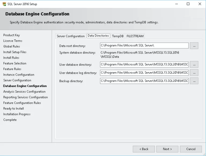Click the Data root directory label
206x156 pixels.
click(x=72, y=46)
